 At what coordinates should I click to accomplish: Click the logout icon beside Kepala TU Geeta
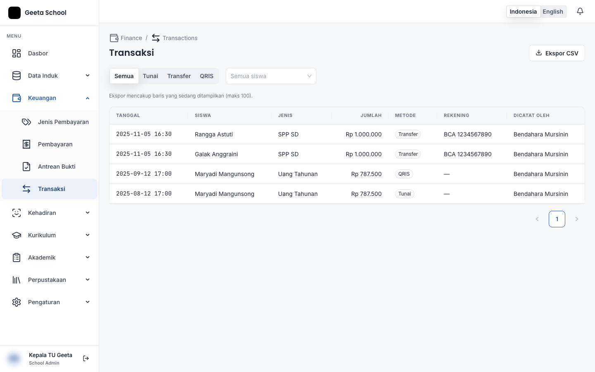[x=86, y=358]
